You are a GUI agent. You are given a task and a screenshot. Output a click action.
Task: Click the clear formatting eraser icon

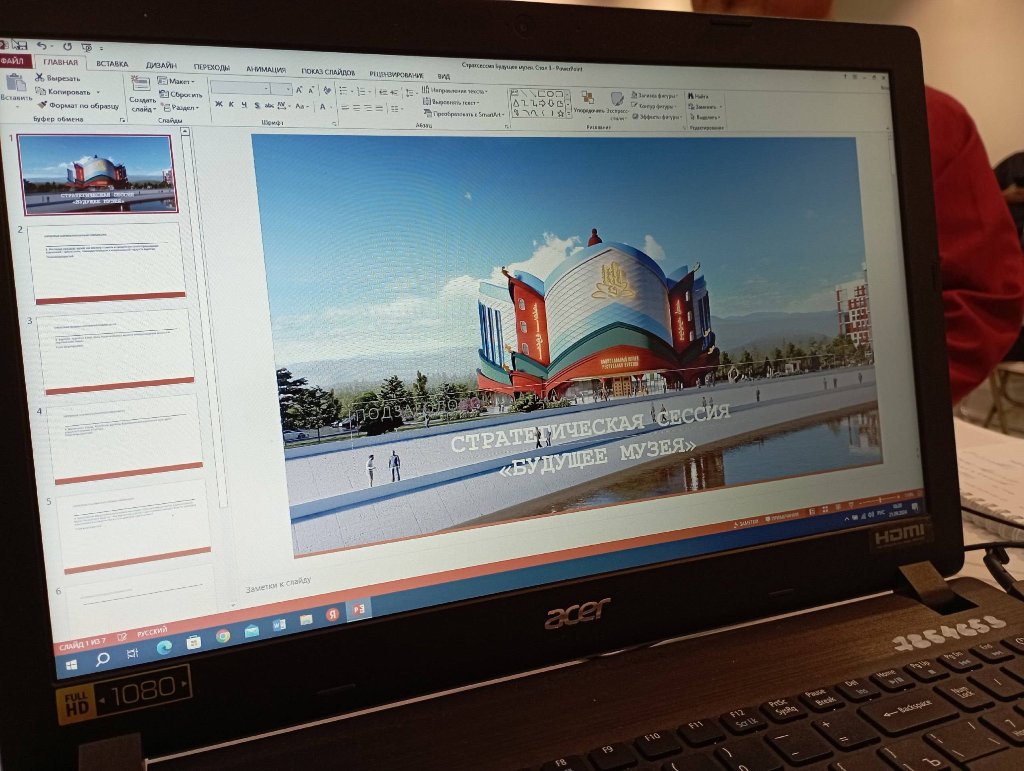(327, 90)
